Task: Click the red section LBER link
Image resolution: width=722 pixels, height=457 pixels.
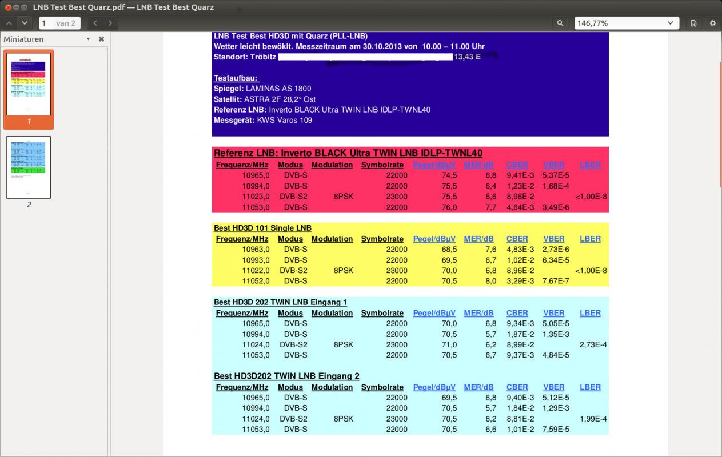Action: [590, 165]
